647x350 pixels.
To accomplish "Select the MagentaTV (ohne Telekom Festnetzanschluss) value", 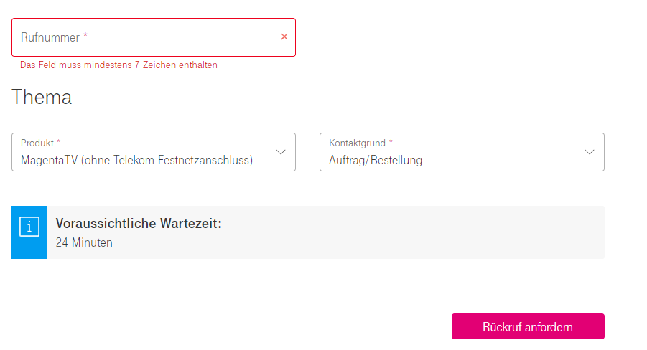I will (x=136, y=160).
